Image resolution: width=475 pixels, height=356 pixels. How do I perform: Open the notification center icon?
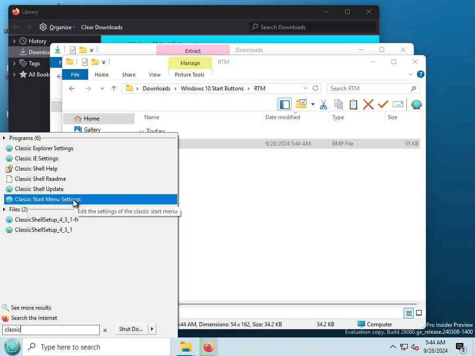460,347
